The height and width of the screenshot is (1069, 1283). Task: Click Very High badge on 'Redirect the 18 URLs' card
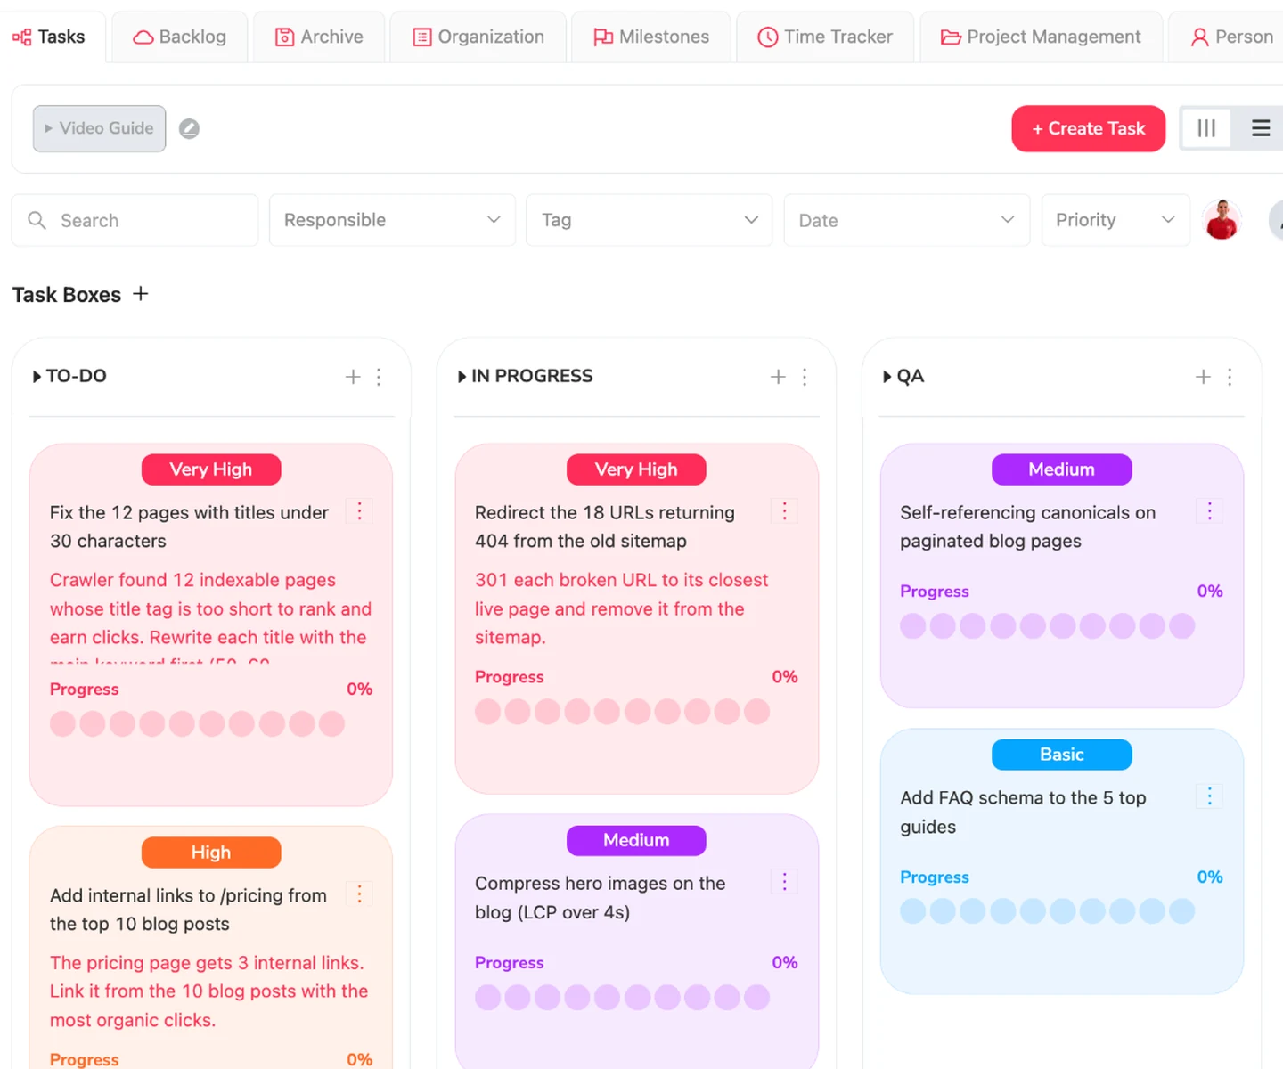click(636, 469)
